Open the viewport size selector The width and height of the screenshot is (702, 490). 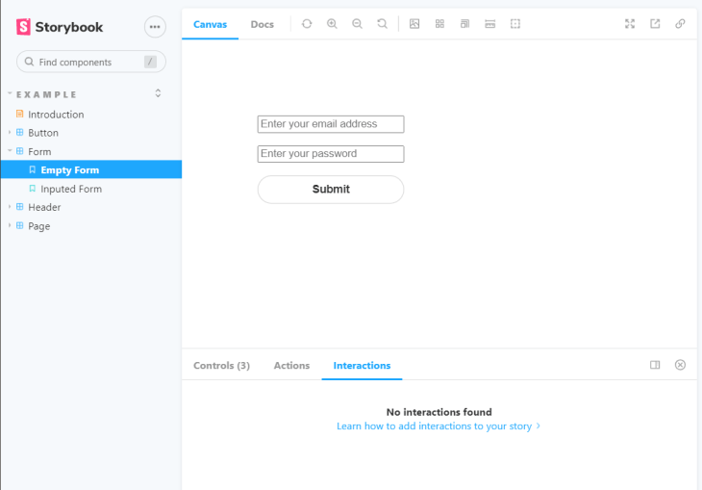pos(464,24)
